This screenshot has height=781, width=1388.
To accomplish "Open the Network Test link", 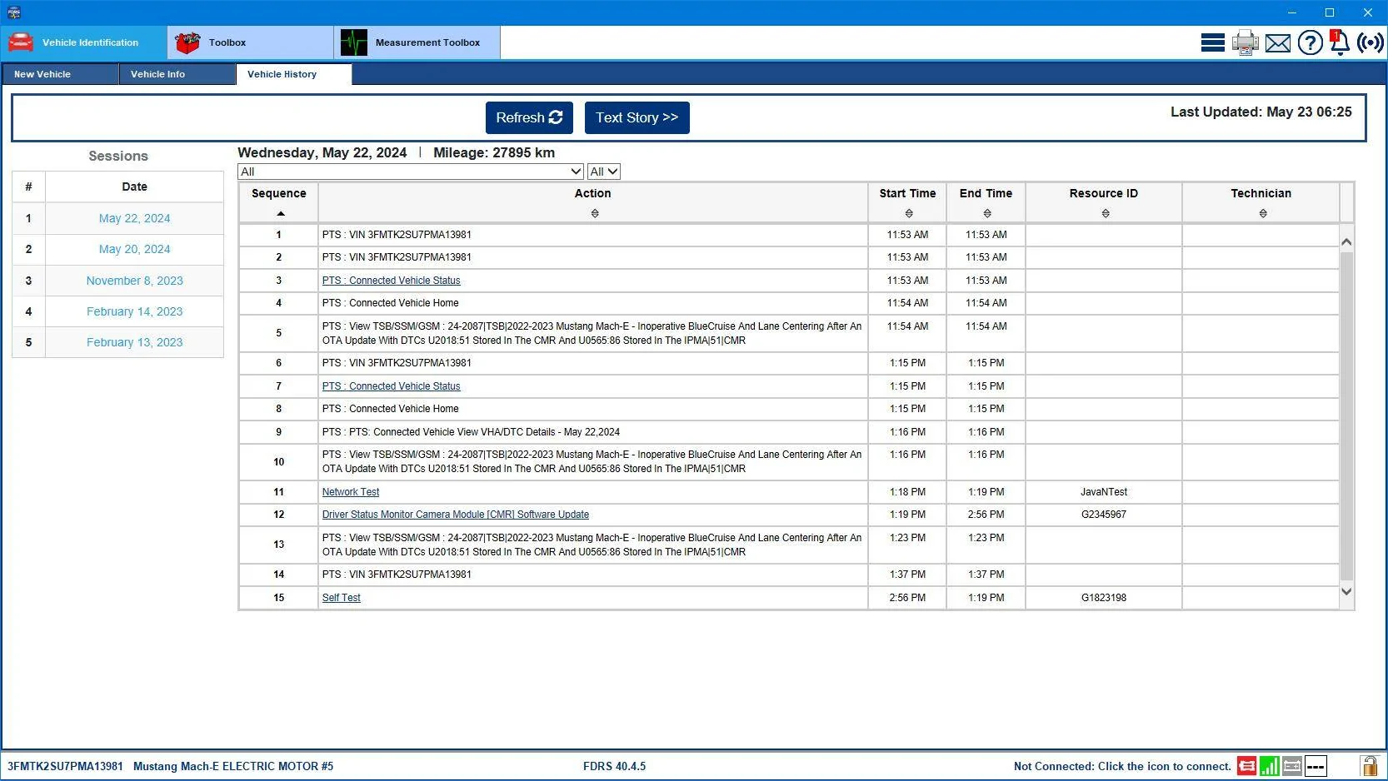I will pyautogui.click(x=351, y=492).
